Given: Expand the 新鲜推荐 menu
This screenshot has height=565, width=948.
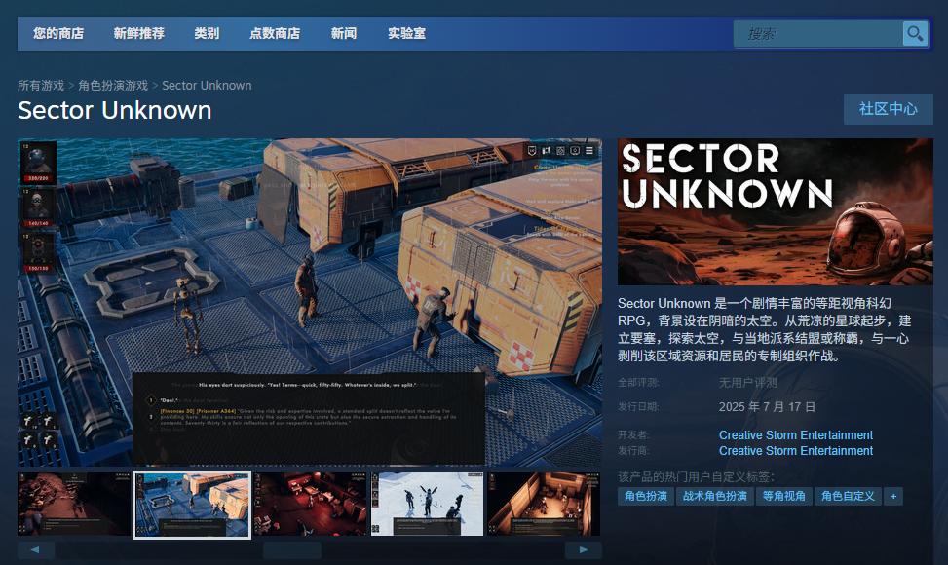Looking at the screenshot, I should point(138,33).
